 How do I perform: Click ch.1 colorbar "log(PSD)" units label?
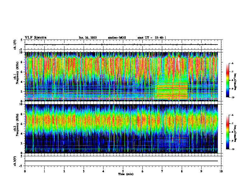(235, 82)
